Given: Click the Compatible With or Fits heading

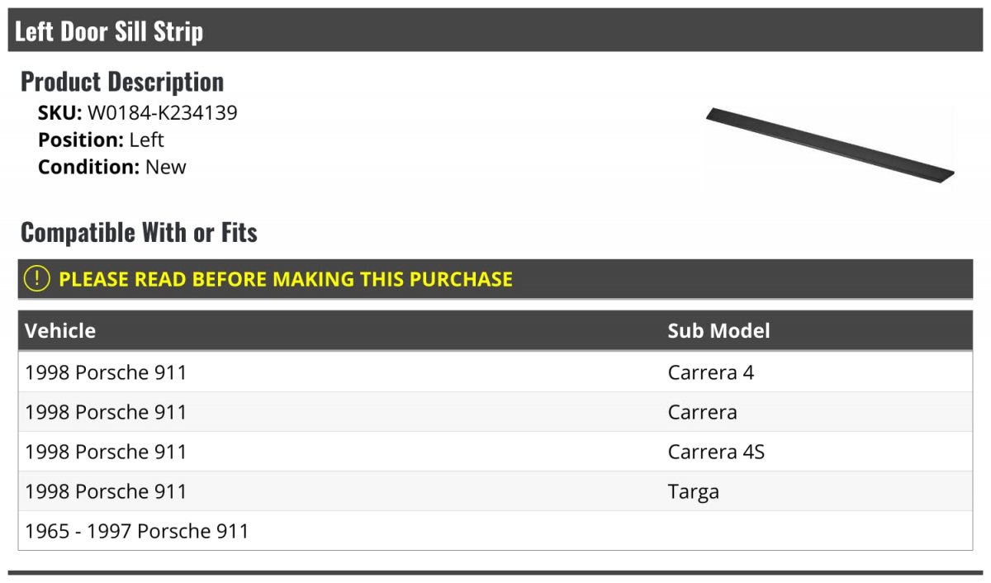Looking at the screenshot, I should pyautogui.click(x=139, y=233).
